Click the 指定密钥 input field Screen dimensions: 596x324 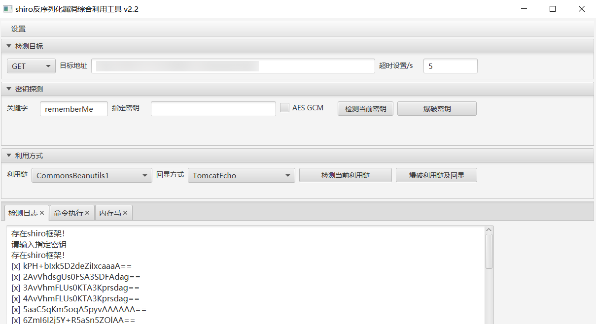coord(213,109)
